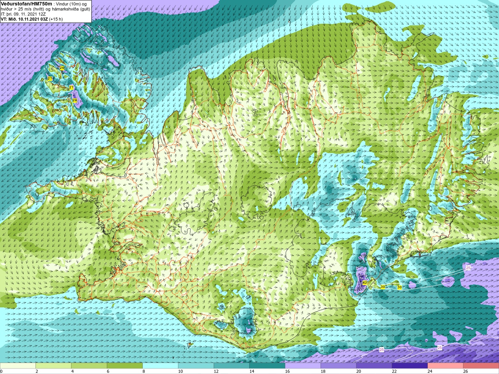The width and height of the screenshot is (499, 374).
Task: Select the salmon red legend swatch above 26
Action: point(481,366)
